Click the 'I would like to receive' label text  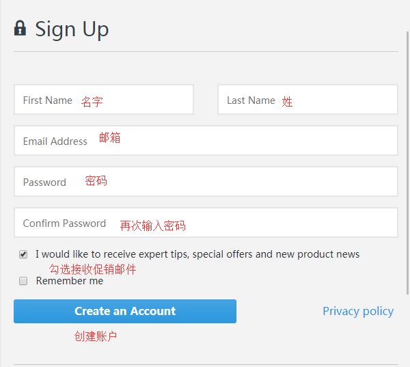pos(197,254)
